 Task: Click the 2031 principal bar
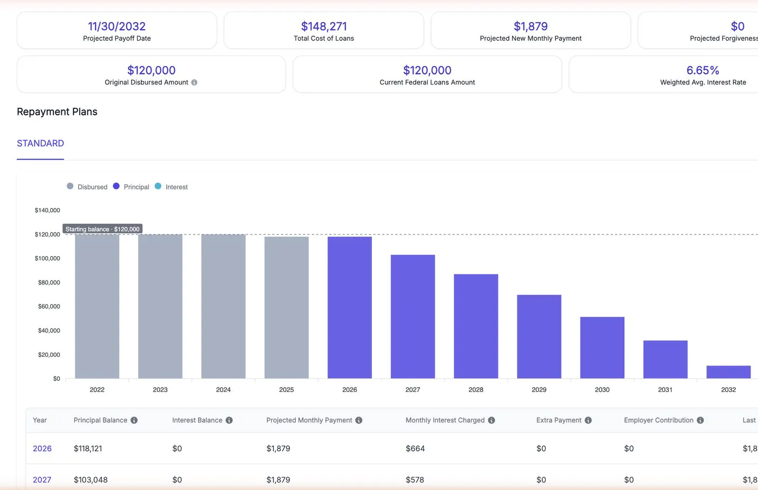tap(665, 360)
